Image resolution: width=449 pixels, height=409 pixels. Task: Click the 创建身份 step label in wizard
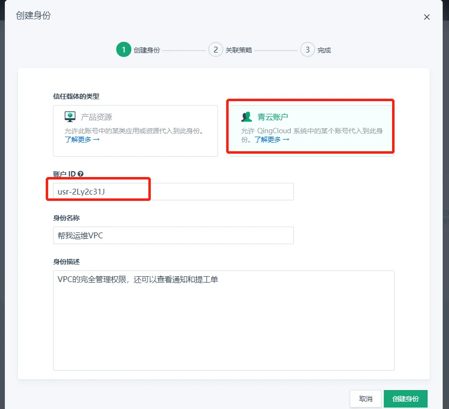pyautogui.click(x=146, y=50)
